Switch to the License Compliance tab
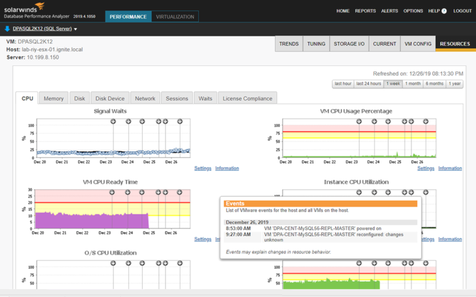 point(247,98)
